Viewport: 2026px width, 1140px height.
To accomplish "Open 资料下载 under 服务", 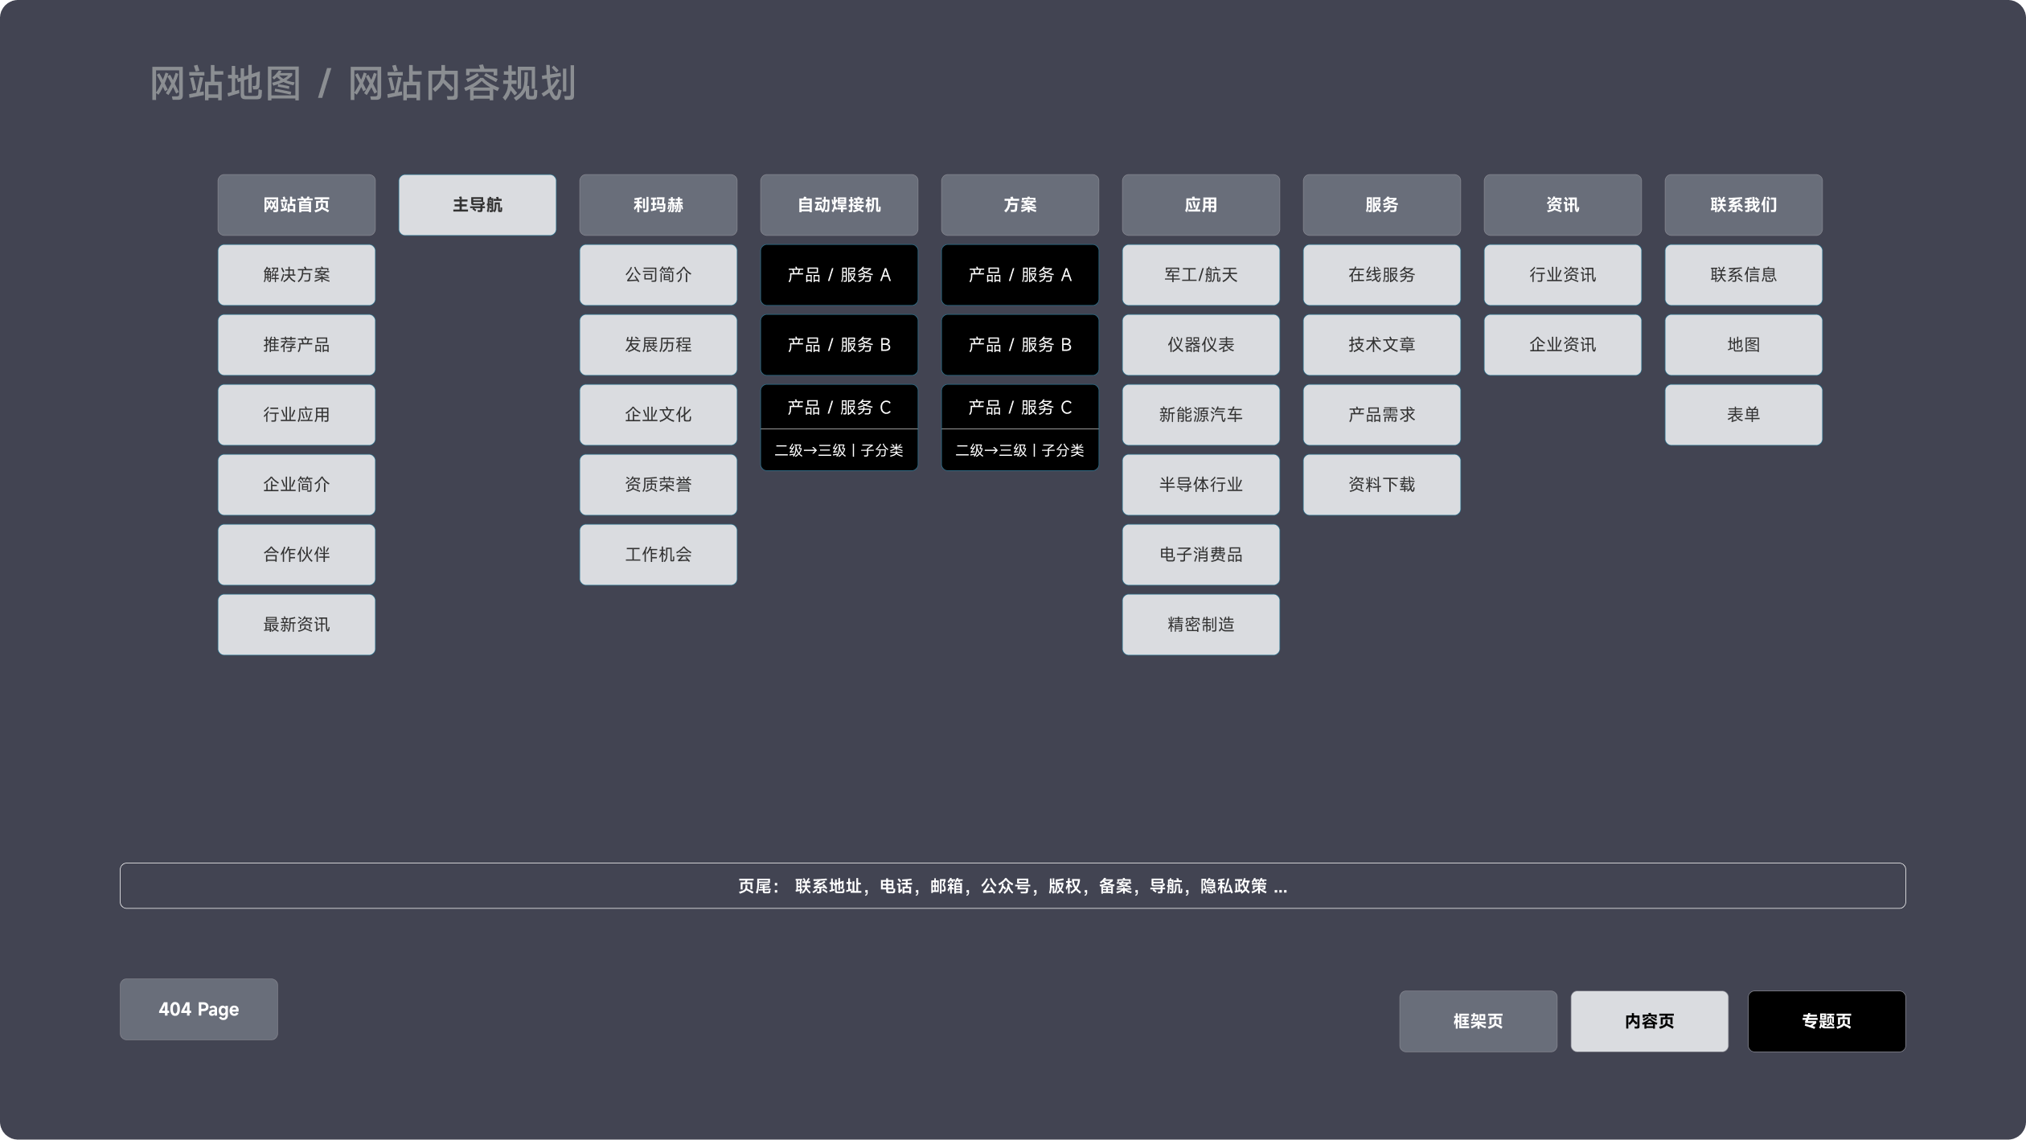I will (x=1381, y=485).
